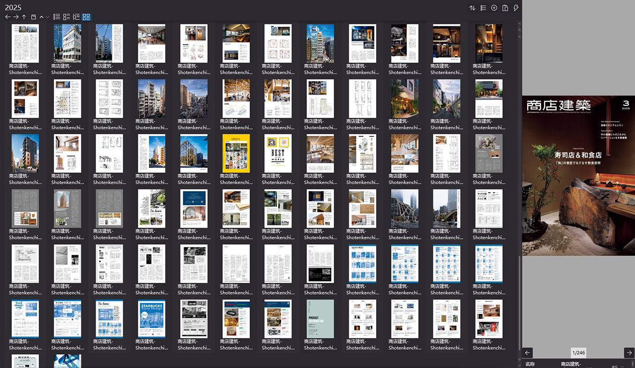The image size is (635, 368).
Task: Collapse the properties panel bottom-right chevron
Action: 622,366
